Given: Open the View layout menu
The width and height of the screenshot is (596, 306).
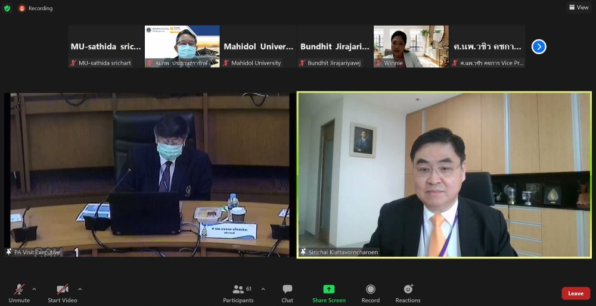Looking at the screenshot, I should tap(579, 8).
